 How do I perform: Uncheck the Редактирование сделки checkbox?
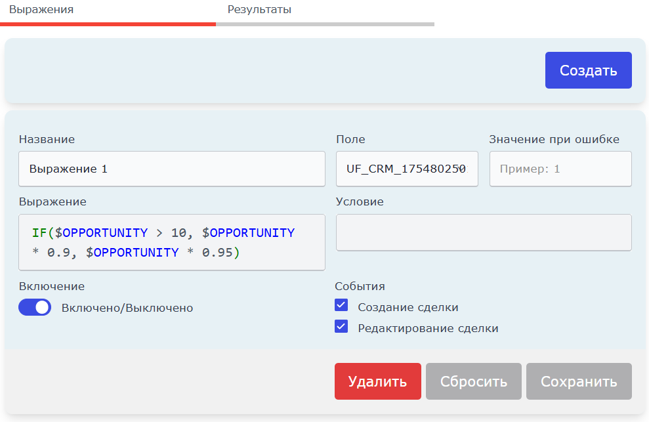[341, 326]
